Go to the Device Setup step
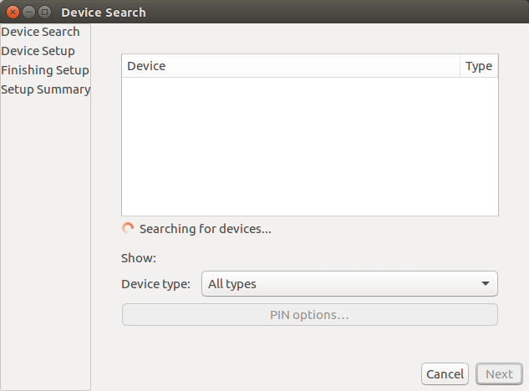 (x=38, y=51)
